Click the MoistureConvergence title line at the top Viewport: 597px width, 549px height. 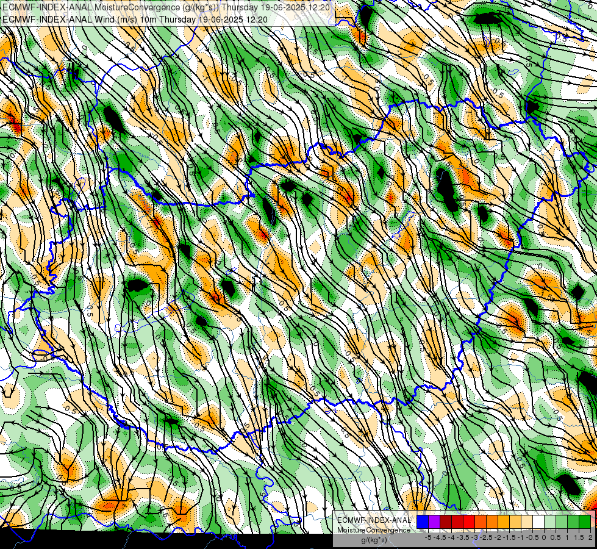tap(166, 7)
